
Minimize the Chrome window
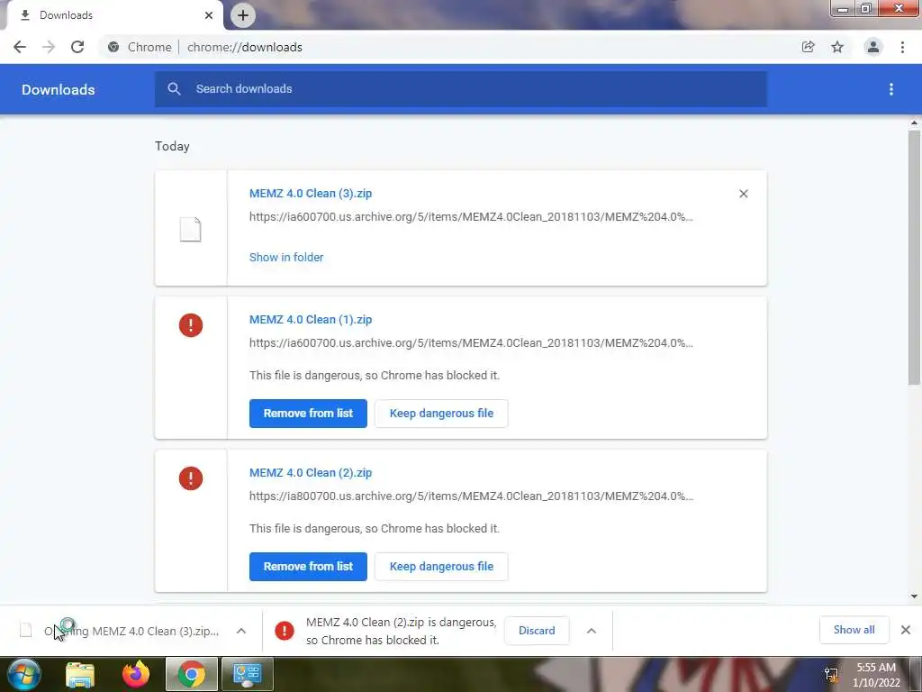(843, 9)
